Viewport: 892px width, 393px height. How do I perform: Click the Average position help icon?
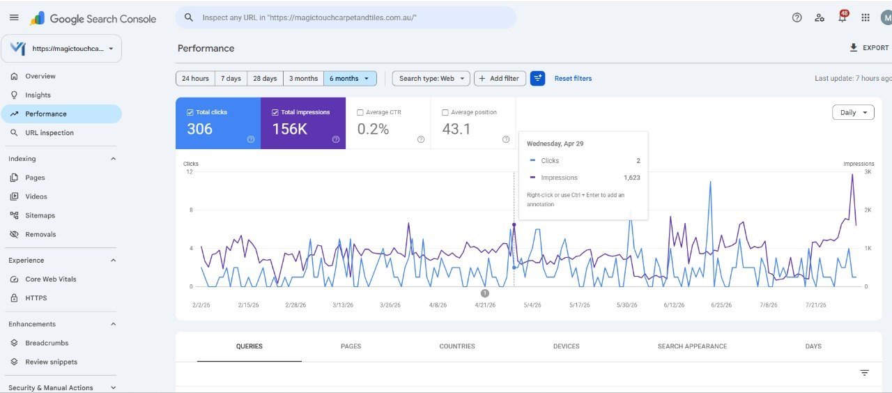click(506, 139)
